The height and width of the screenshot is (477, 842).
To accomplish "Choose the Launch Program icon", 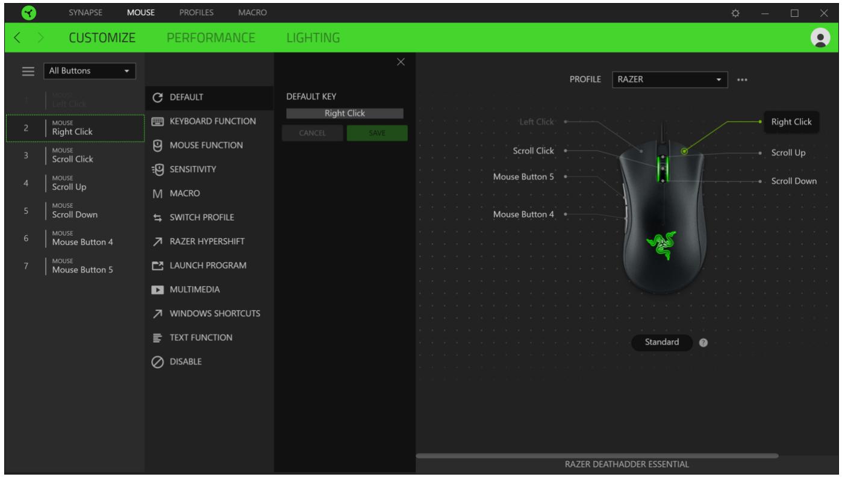I will coord(158,266).
